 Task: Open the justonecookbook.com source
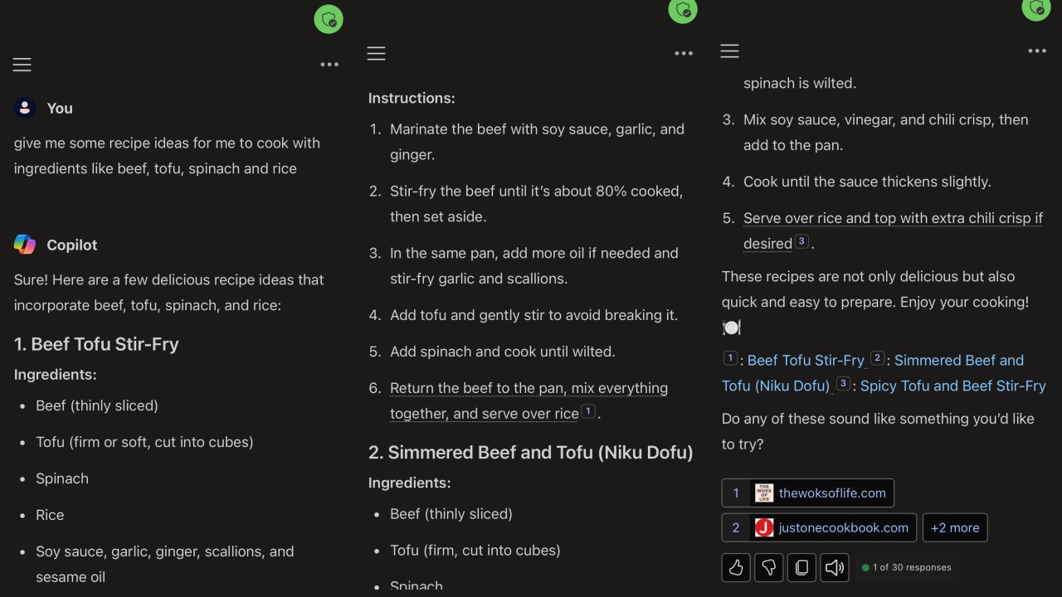point(819,527)
